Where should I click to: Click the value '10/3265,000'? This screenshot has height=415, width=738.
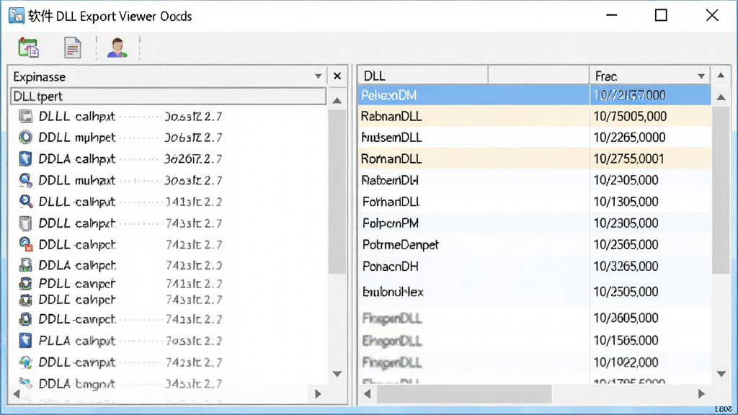click(626, 267)
